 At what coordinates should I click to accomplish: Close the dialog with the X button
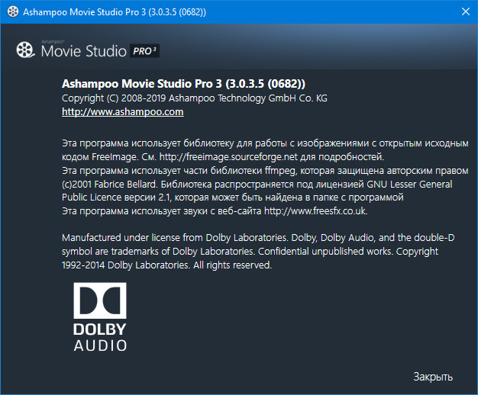pyautogui.click(x=464, y=12)
